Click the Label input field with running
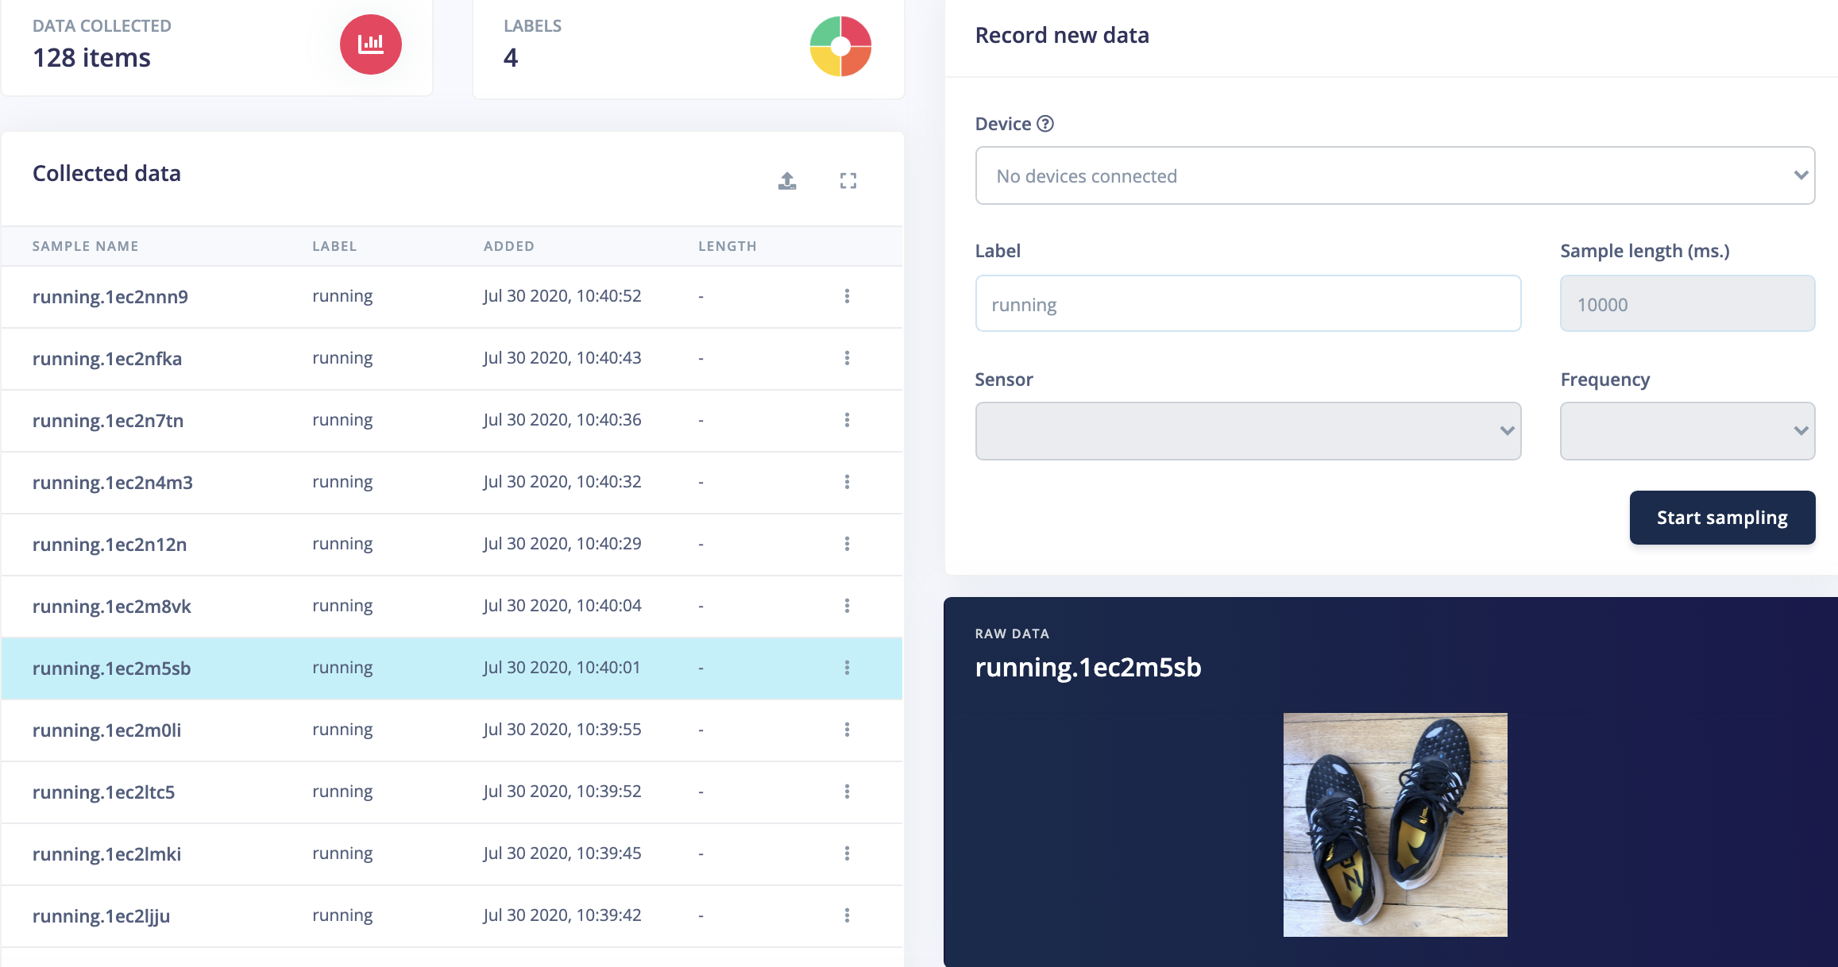Screen dimensions: 1838x967 click(x=1247, y=304)
